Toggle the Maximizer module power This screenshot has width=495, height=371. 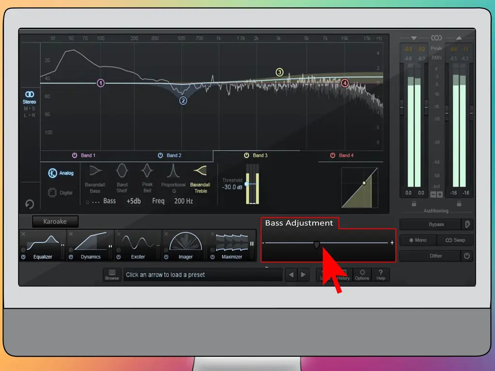[x=213, y=257]
